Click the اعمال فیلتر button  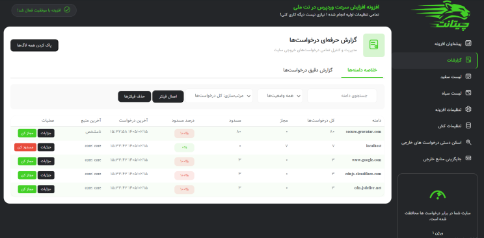(168, 97)
